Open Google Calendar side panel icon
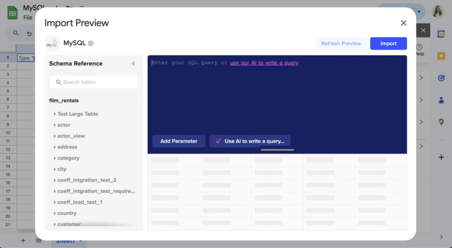 click(x=441, y=34)
